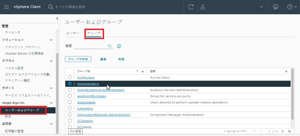The image size is (300, 136).
Task: Collapse the デプロイ section
Action: pos(51,61)
